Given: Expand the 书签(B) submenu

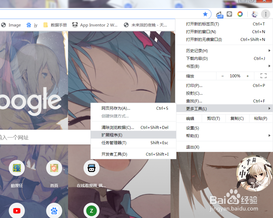Looking at the screenshot, I should click(x=224, y=66).
